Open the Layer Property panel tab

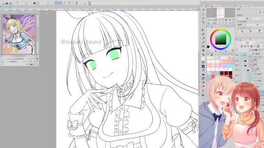(x=246, y=6)
